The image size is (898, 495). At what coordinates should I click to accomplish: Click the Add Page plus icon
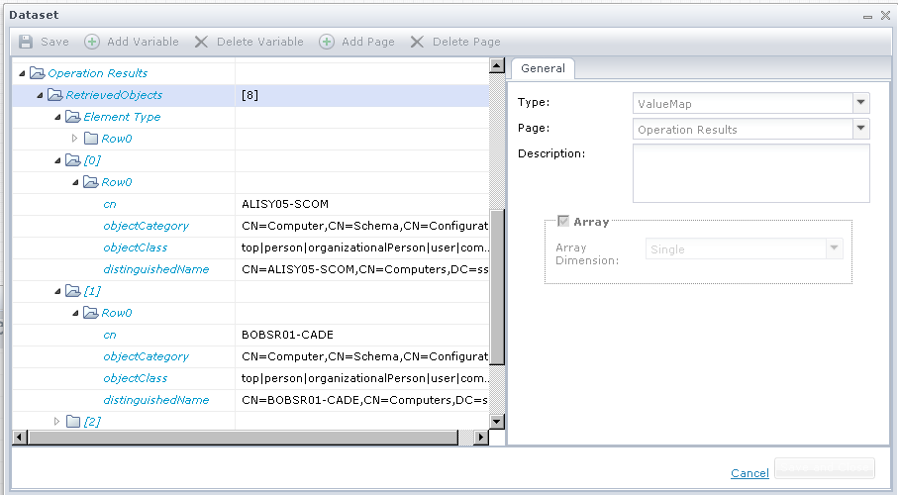click(327, 42)
